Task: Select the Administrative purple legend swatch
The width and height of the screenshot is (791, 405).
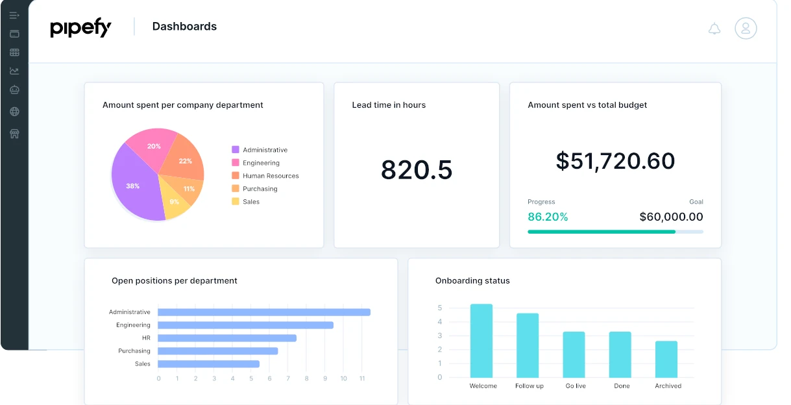Action: (236, 150)
